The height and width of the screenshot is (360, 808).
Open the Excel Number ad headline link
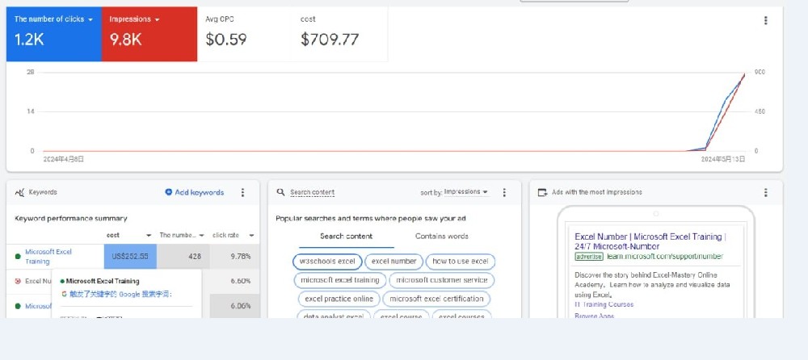(x=650, y=241)
